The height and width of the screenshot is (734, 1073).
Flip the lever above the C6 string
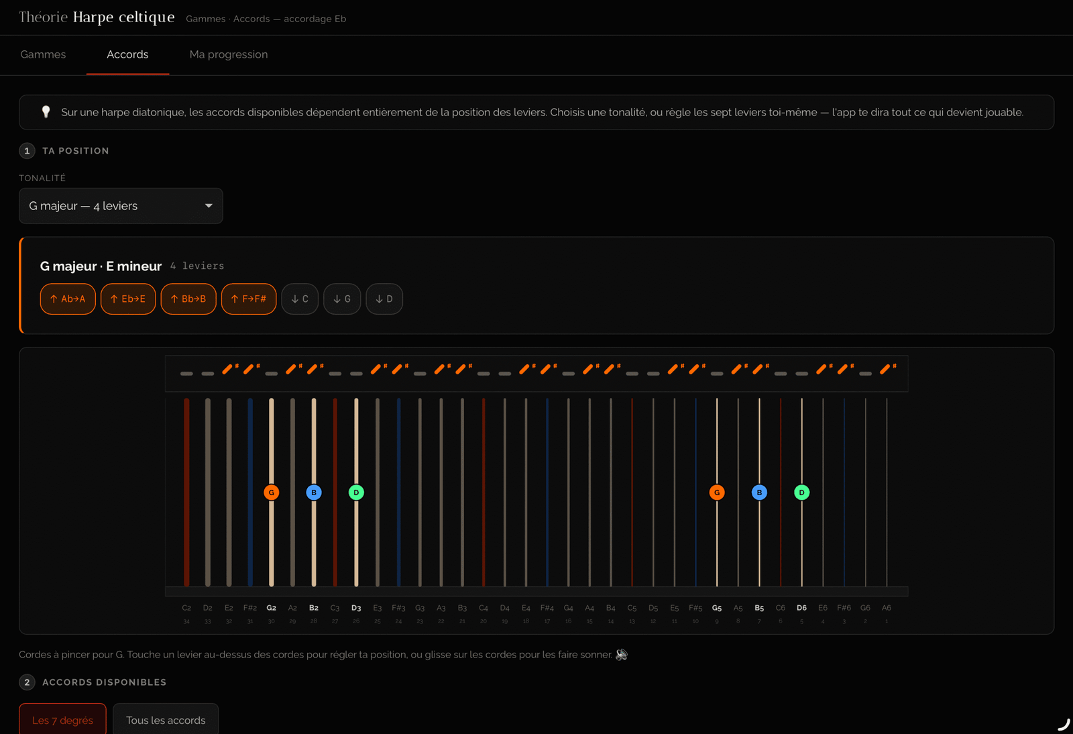pos(781,373)
